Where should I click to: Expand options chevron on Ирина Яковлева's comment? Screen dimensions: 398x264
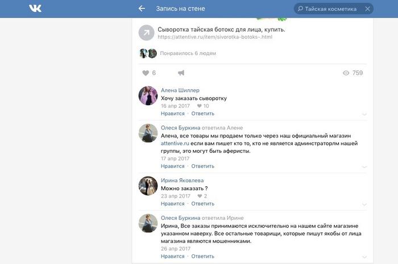pos(364,205)
